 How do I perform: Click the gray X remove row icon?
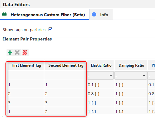click(x=17, y=53)
